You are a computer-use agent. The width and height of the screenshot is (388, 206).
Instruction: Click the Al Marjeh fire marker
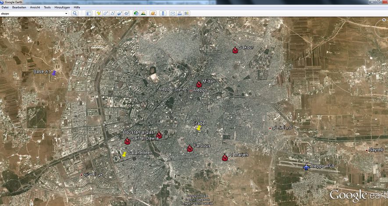pos(224,157)
